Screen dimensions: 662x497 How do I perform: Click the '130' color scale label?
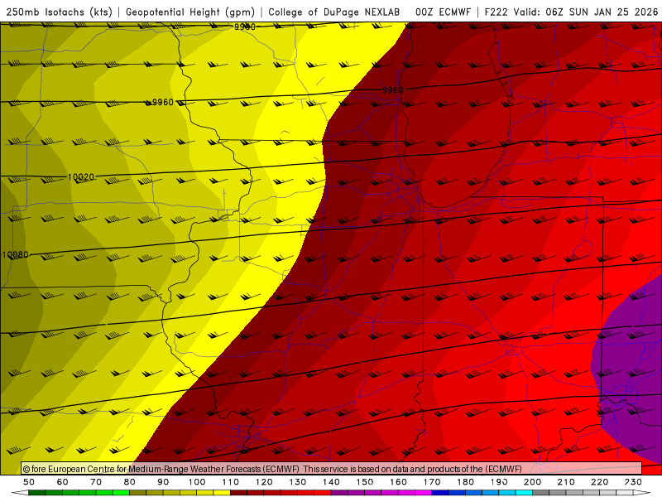[x=298, y=482]
